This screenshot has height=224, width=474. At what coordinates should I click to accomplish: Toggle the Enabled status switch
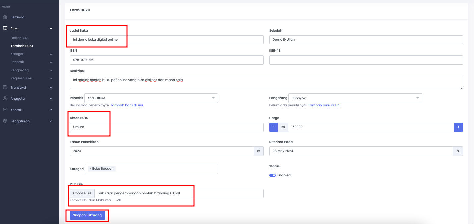click(x=272, y=175)
